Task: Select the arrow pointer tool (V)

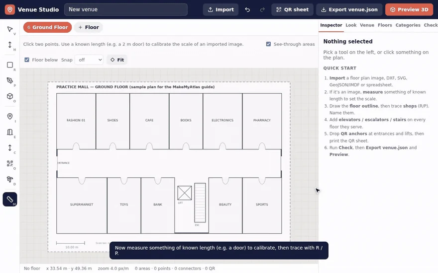Action: point(10,29)
